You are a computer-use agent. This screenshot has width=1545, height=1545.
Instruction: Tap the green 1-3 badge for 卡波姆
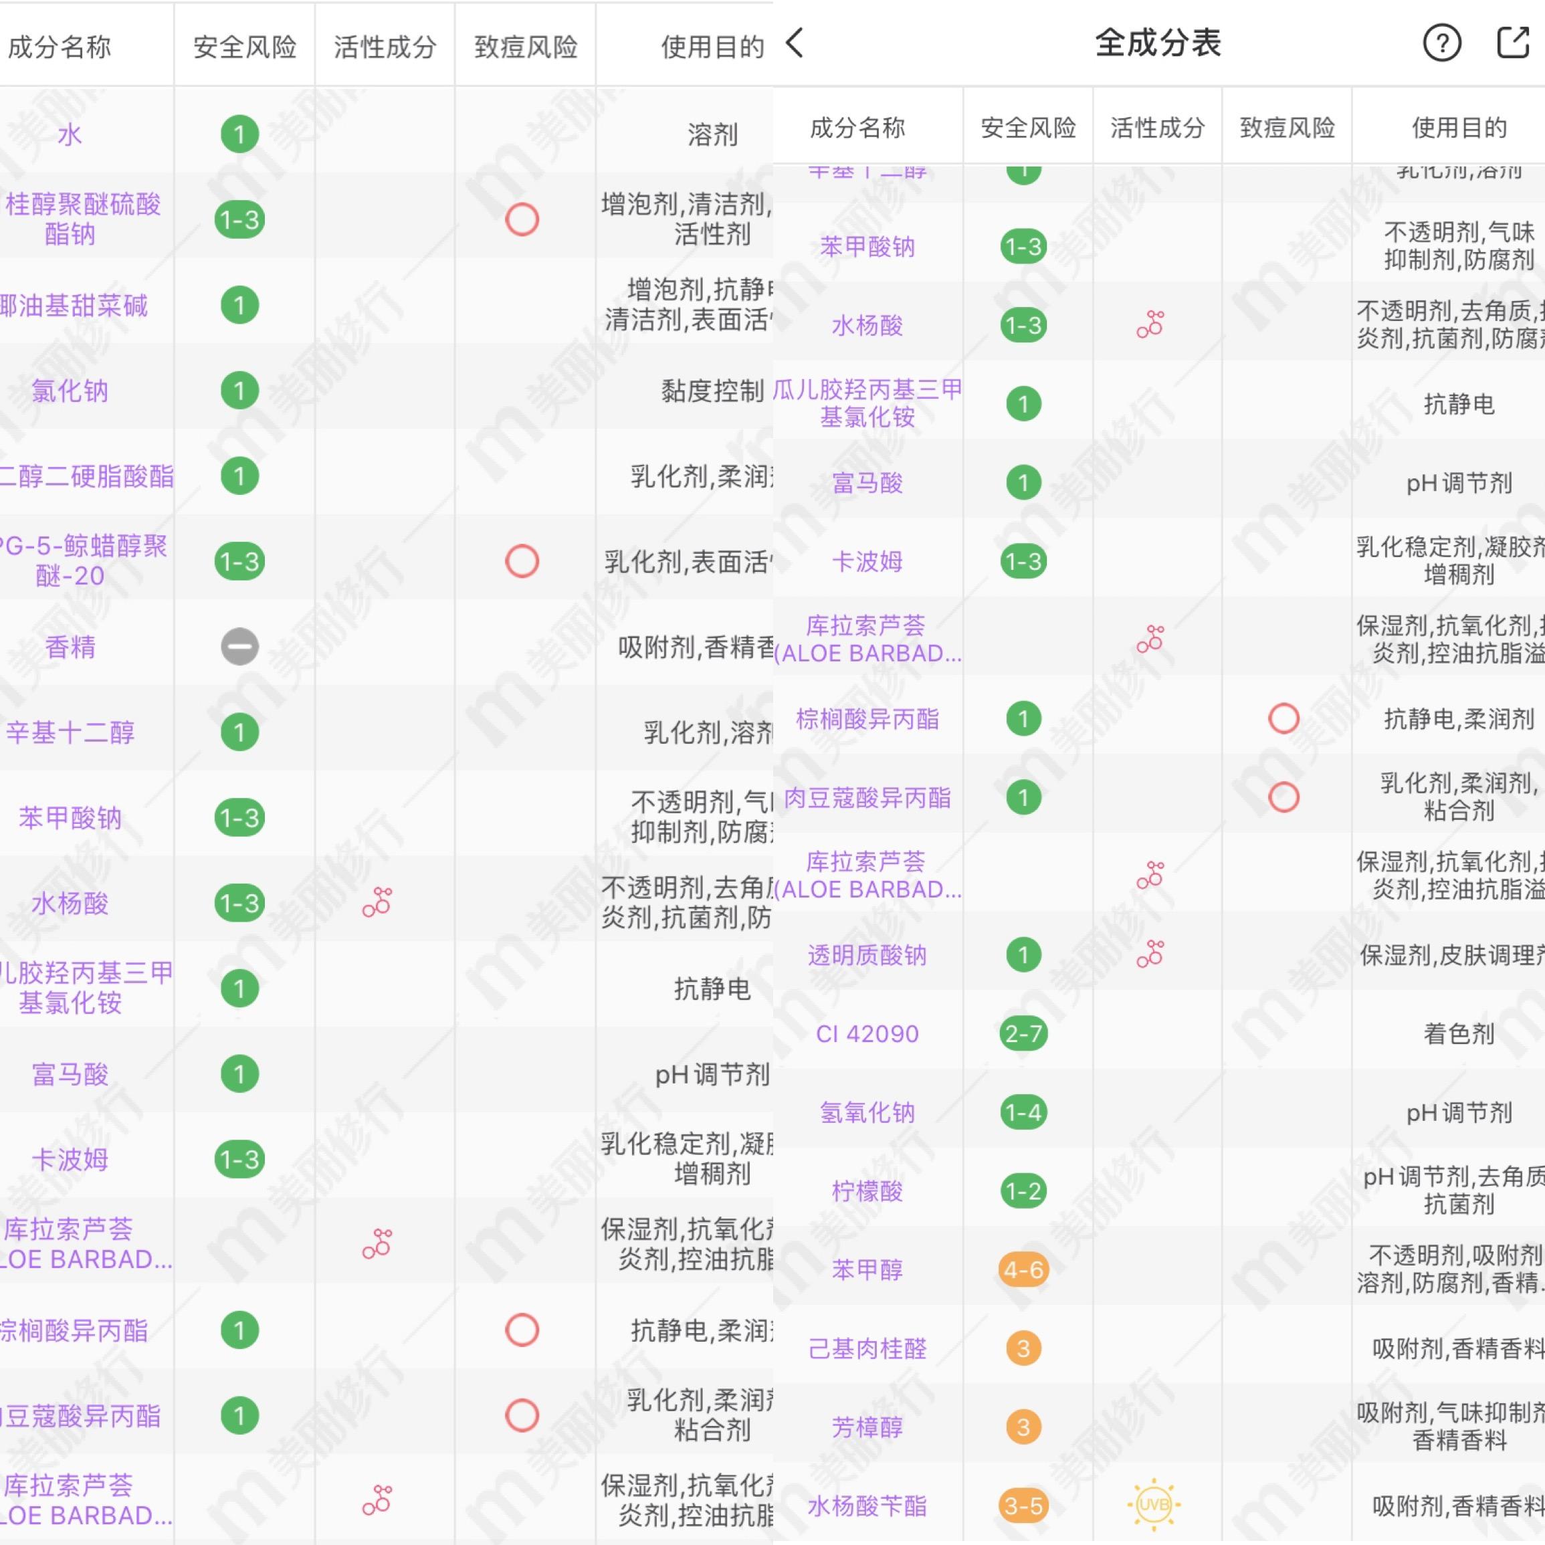(1027, 562)
